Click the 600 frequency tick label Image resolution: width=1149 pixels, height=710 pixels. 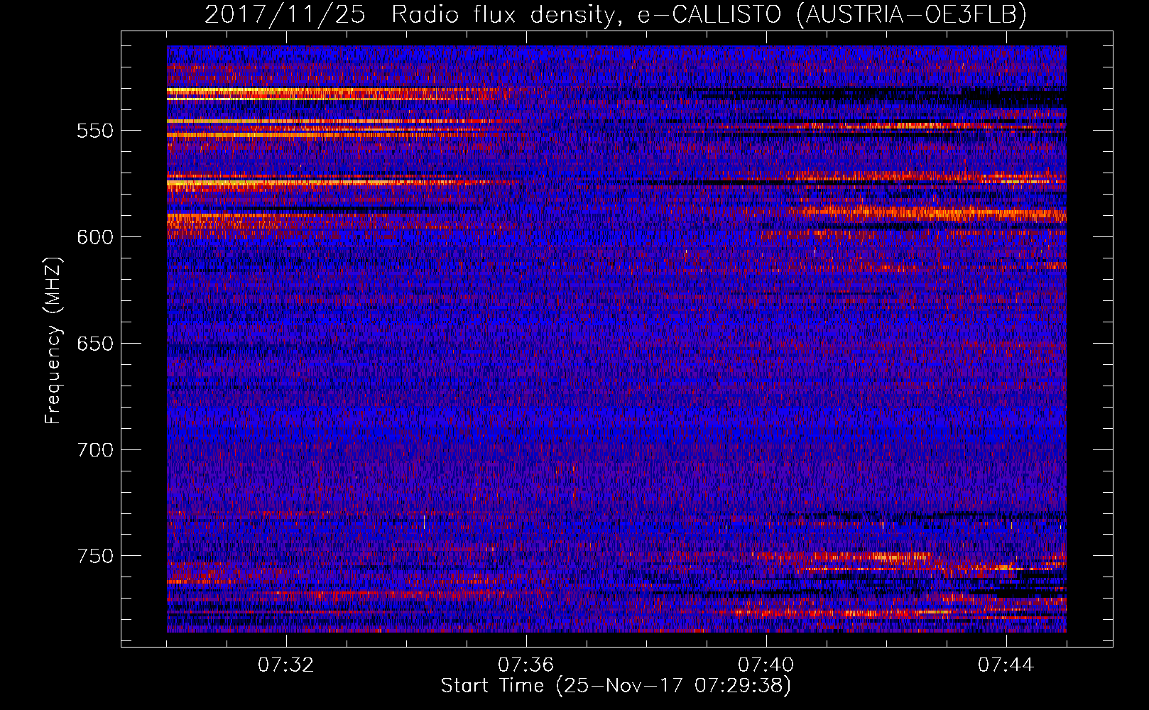[x=95, y=237]
